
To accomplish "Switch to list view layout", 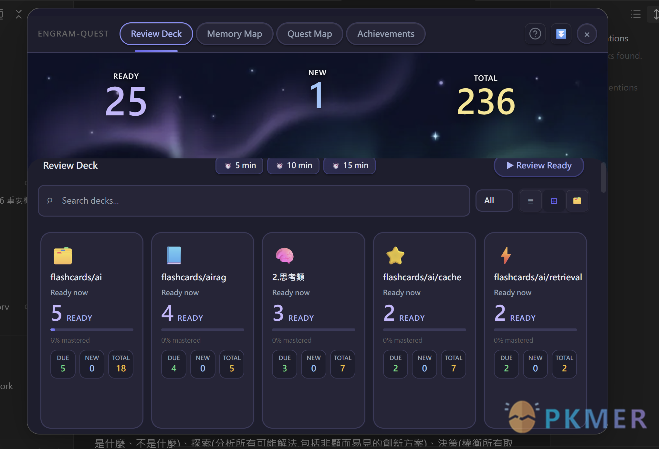I will (530, 201).
